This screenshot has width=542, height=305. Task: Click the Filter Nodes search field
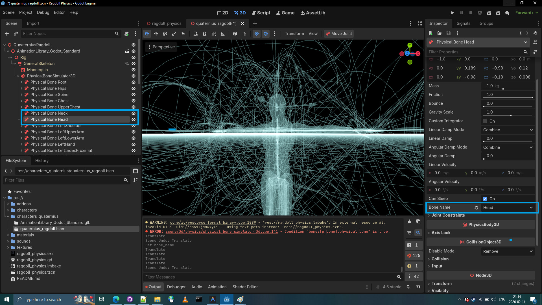68,34
